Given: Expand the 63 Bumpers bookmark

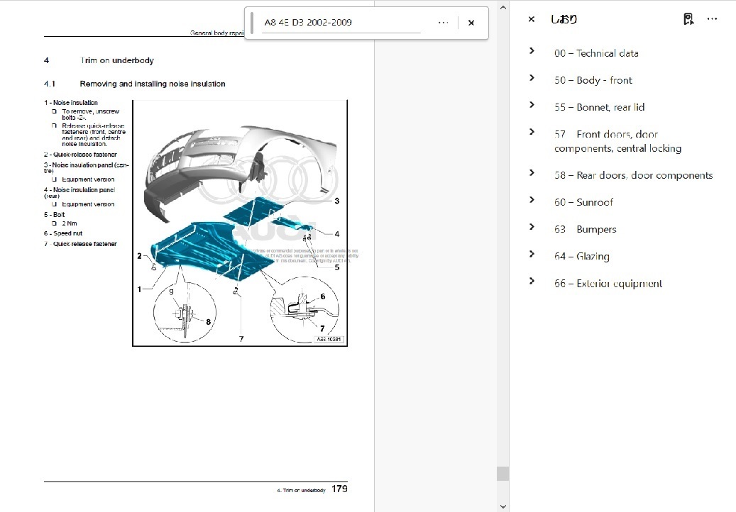Looking at the screenshot, I should click(x=532, y=227).
